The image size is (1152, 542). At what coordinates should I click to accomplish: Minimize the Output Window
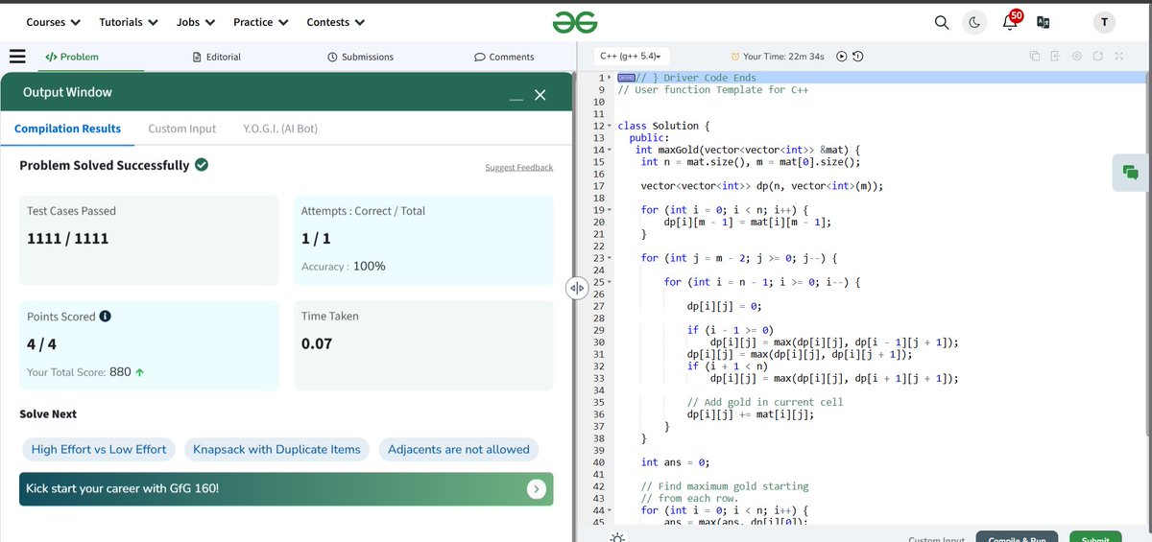516,98
